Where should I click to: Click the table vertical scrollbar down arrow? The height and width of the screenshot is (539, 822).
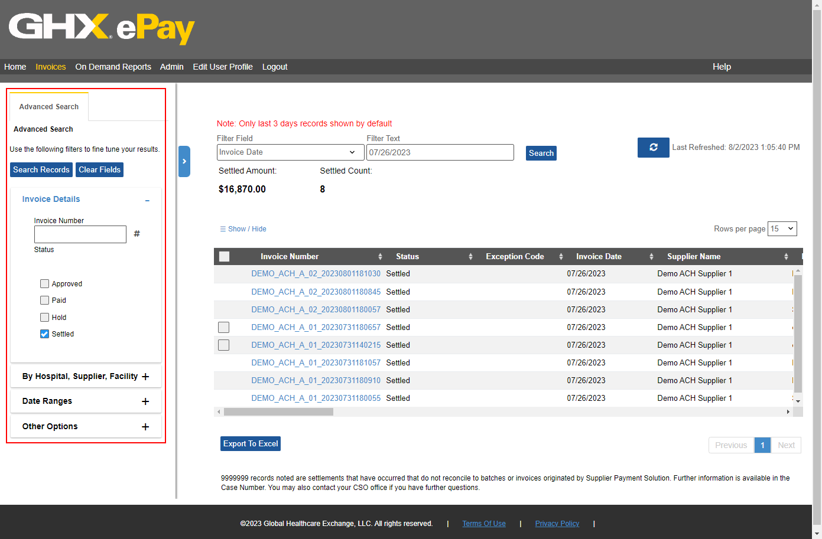(x=798, y=401)
